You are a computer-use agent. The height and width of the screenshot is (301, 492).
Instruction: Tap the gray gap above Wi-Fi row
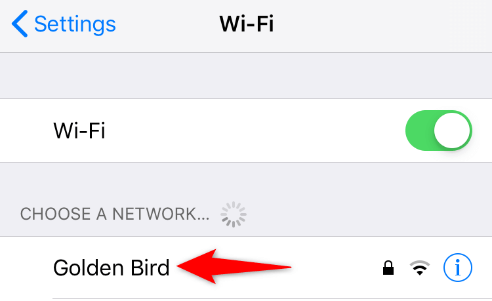pyautogui.click(x=246, y=76)
